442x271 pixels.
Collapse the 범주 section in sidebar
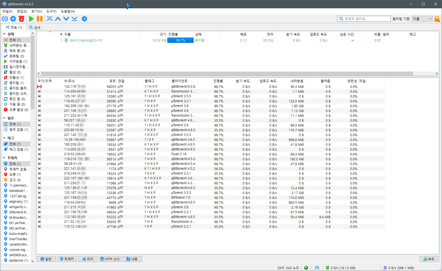click(x=4, y=118)
